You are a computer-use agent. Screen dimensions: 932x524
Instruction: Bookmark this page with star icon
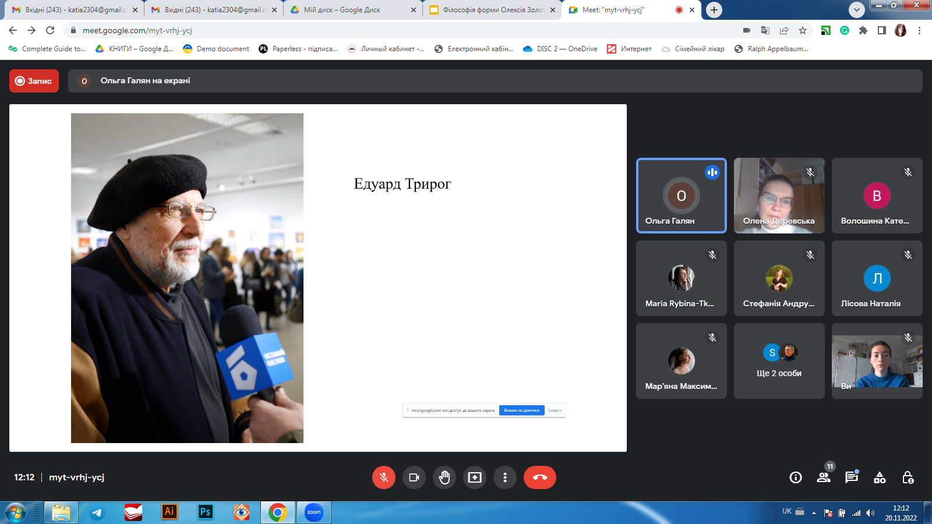tap(803, 30)
